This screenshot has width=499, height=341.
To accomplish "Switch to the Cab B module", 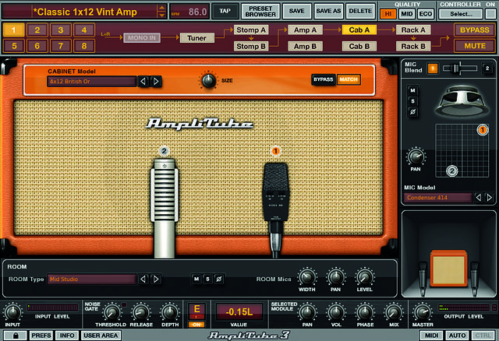I will [359, 47].
